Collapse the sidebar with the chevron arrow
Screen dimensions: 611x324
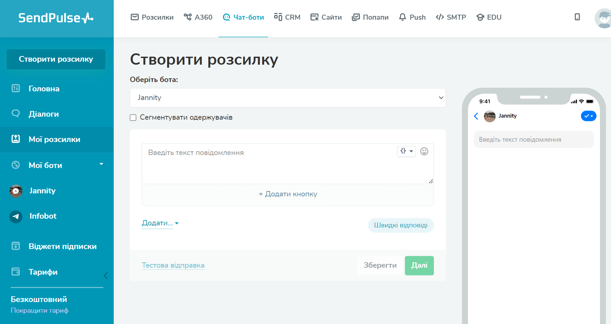pyautogui.click(x=105, y=275)
